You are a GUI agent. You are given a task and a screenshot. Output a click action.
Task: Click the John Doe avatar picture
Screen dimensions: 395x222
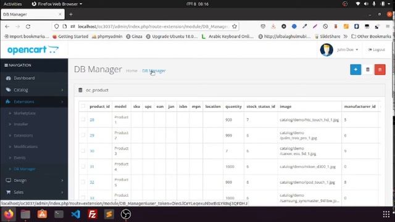click(x=326, y=49)
